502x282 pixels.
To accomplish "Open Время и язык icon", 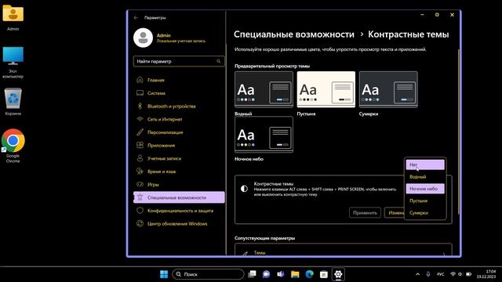I will point(140,172).
